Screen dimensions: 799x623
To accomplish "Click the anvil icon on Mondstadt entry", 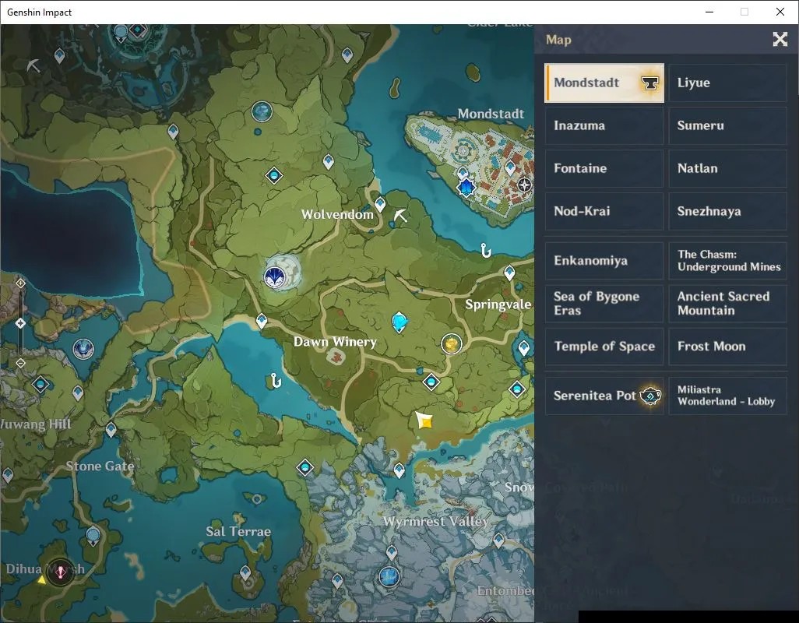I will tap(649, 83).
